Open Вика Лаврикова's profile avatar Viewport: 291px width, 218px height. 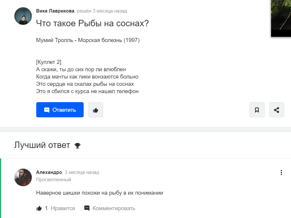[x=23, y=16]
